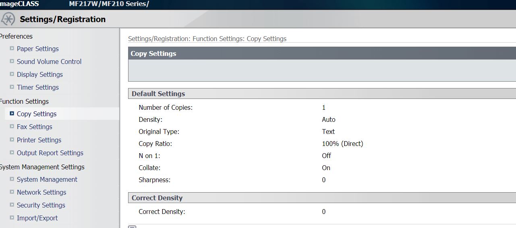This screenshot has height=228, width=516.
Task: Click the bullet icon beside Display Settings
Action: (12, 74)
